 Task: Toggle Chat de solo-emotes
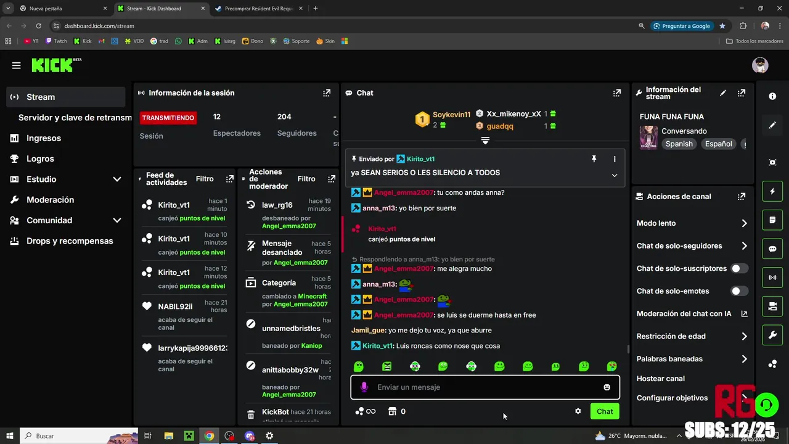click(739, 291)
